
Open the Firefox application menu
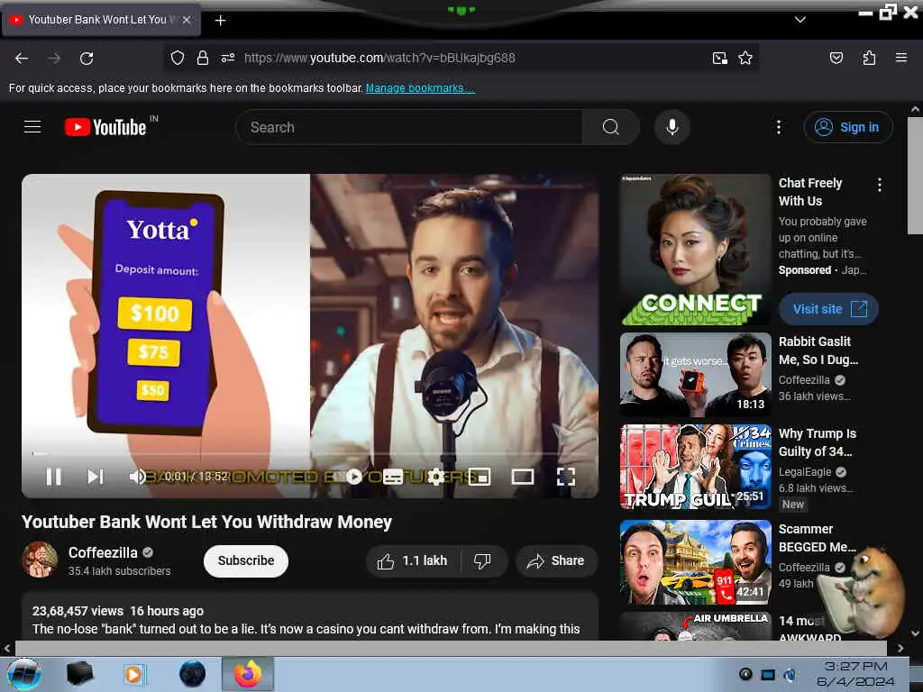(x=900, y=58)
